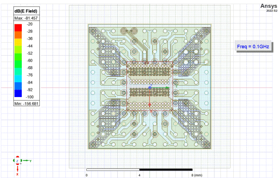Click the Ansys 2022 R2 logo
279x178 pixels.
click(x=269, y=8)
